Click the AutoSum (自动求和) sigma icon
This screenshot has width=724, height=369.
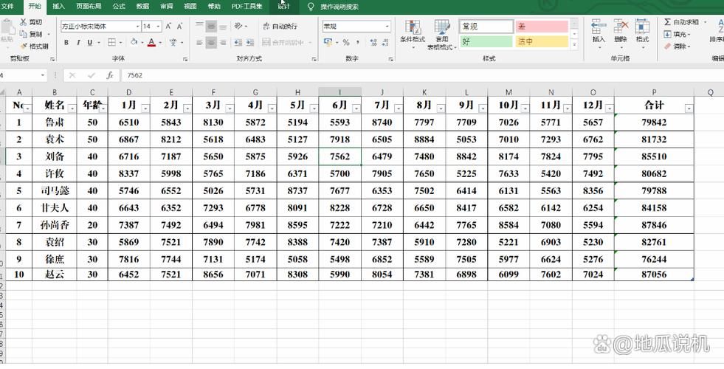[x=667, y=22]
